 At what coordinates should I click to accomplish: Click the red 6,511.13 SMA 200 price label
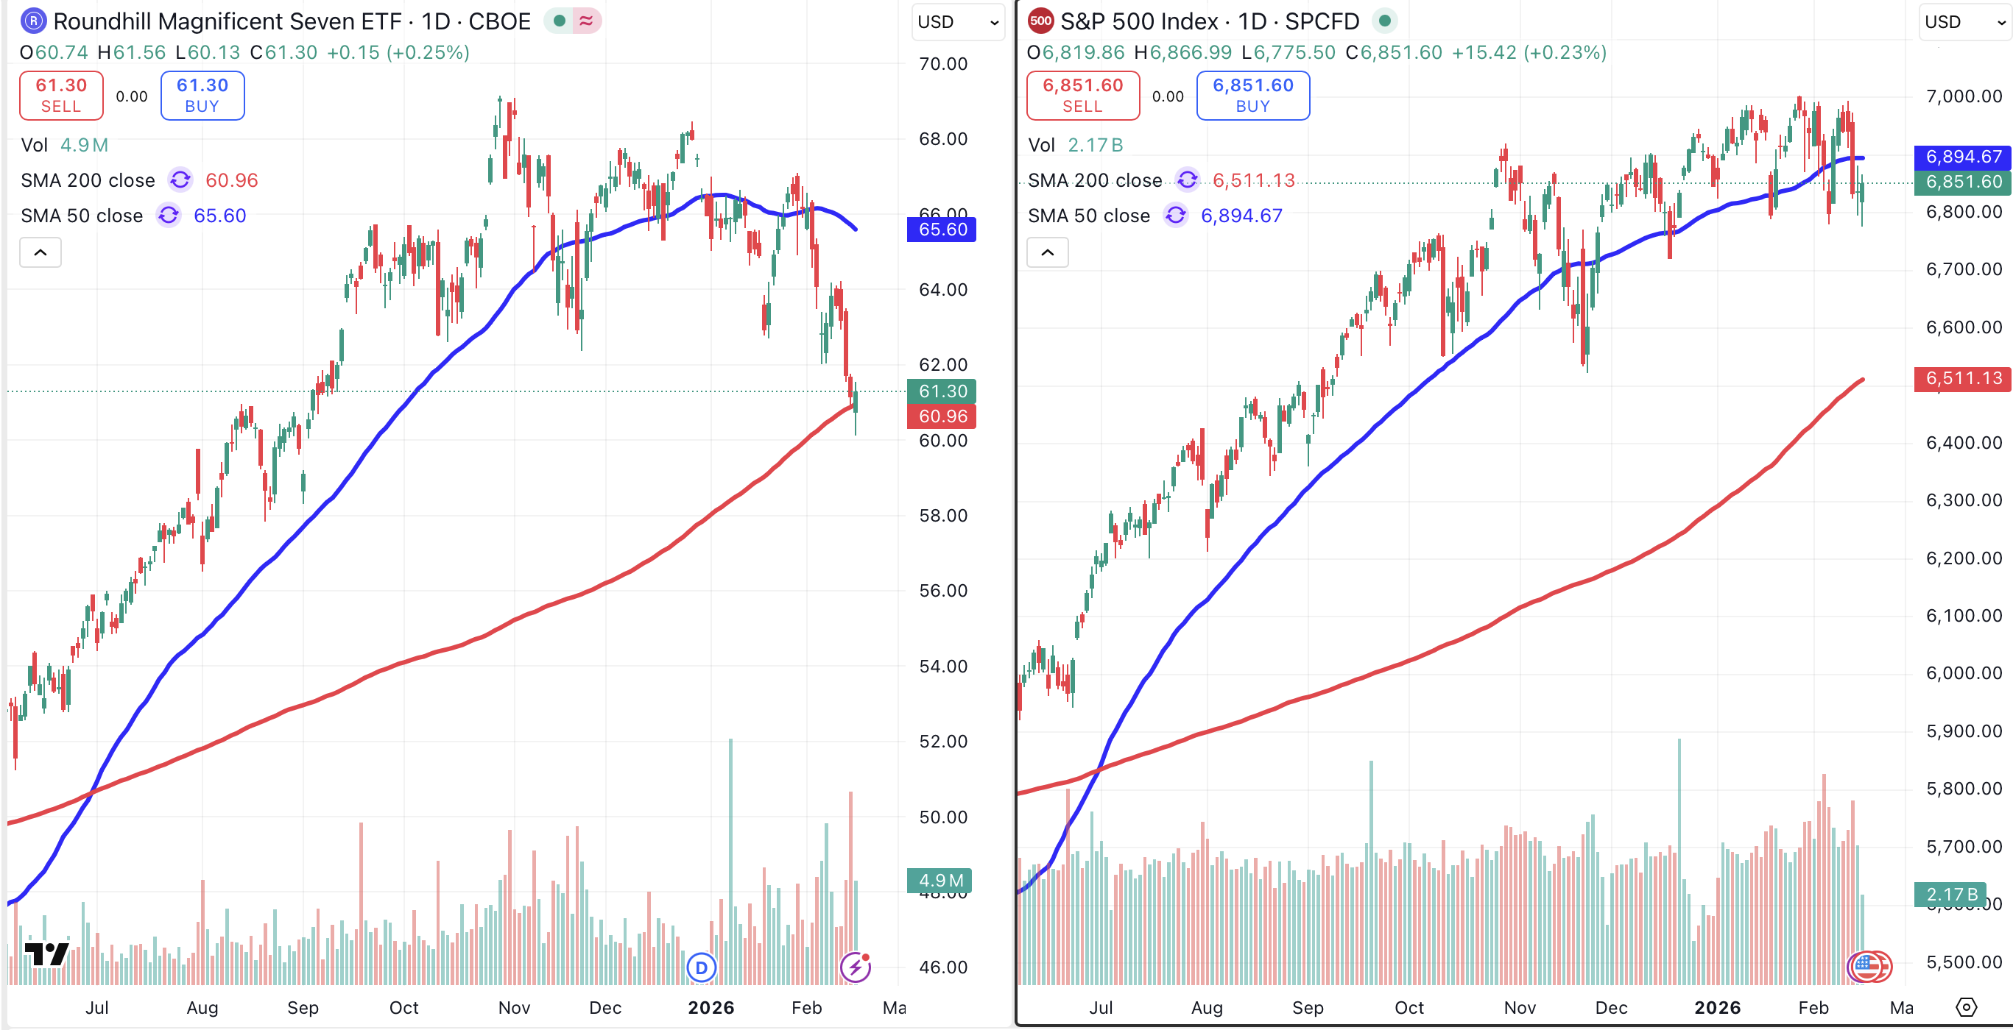1963,379
